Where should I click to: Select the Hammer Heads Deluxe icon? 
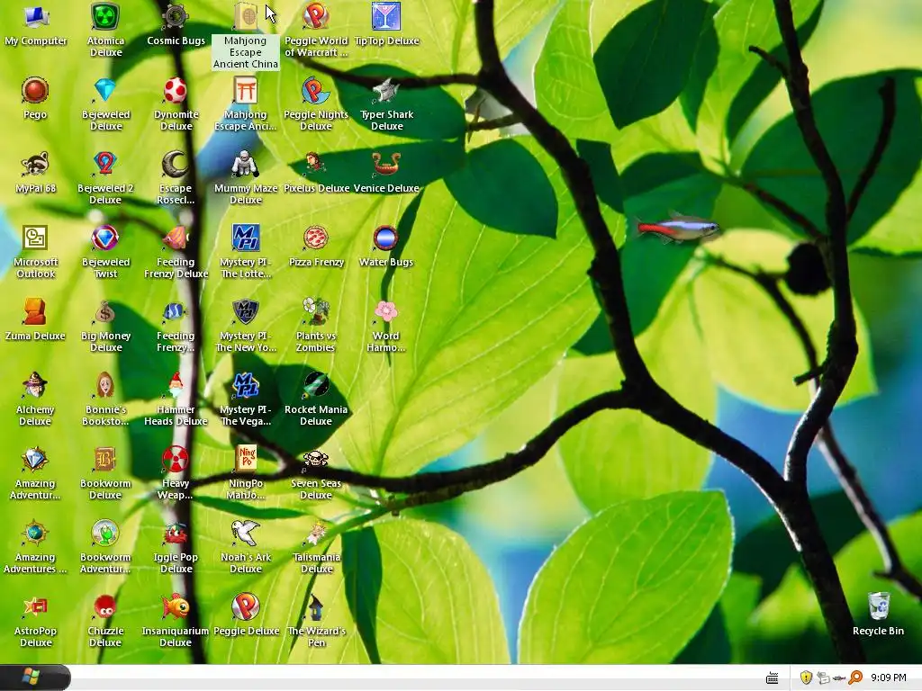pos(176,386)
